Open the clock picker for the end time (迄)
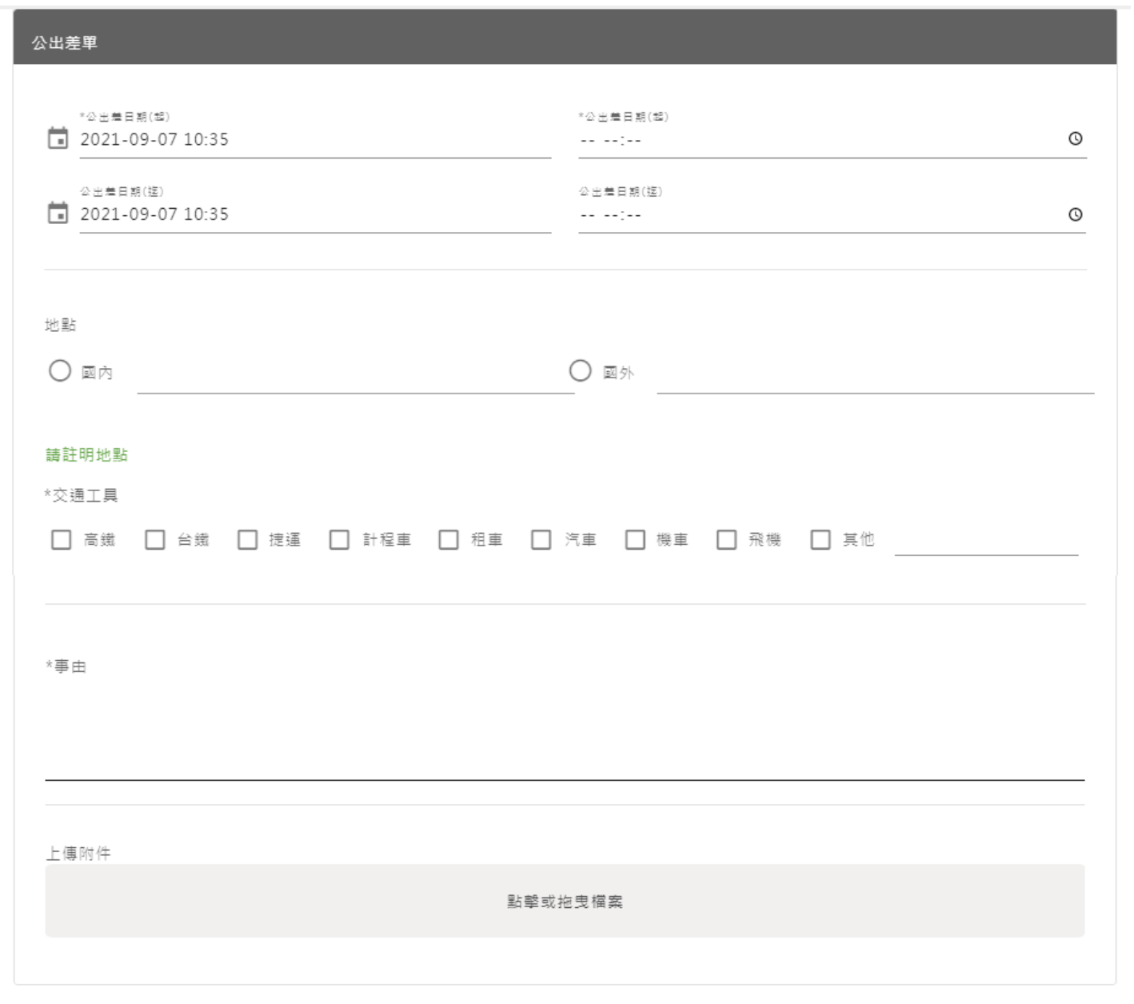 coord(1075,214)
